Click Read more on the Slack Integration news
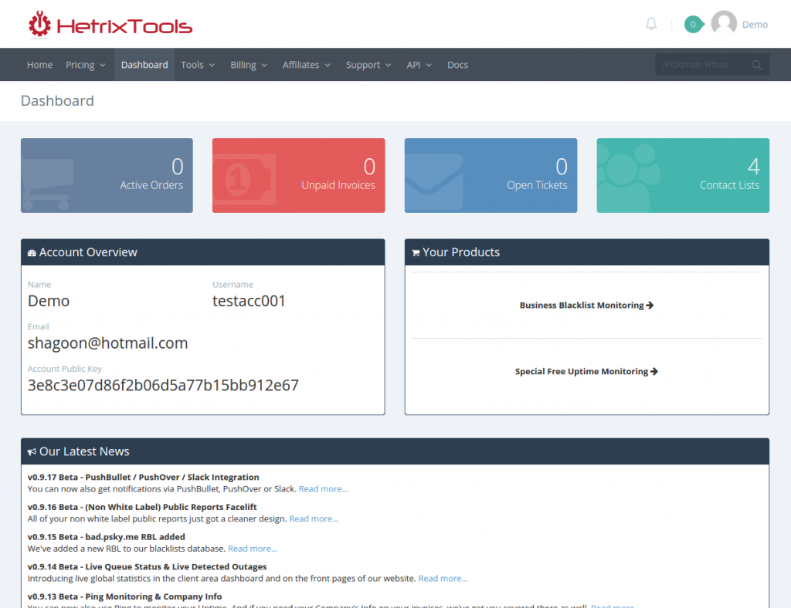 [323, 488]
